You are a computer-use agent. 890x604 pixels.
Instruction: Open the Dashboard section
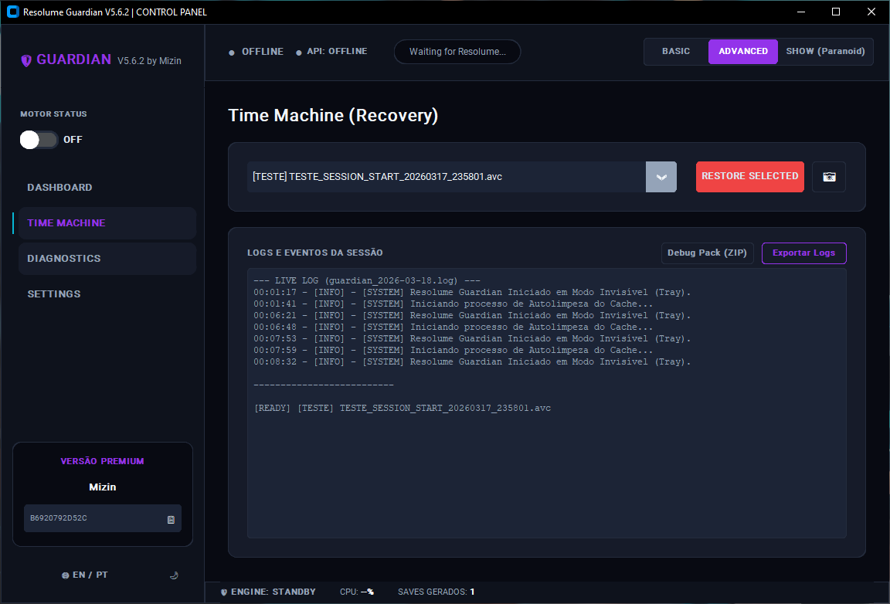pyautogui.click(x=107, y=188)
